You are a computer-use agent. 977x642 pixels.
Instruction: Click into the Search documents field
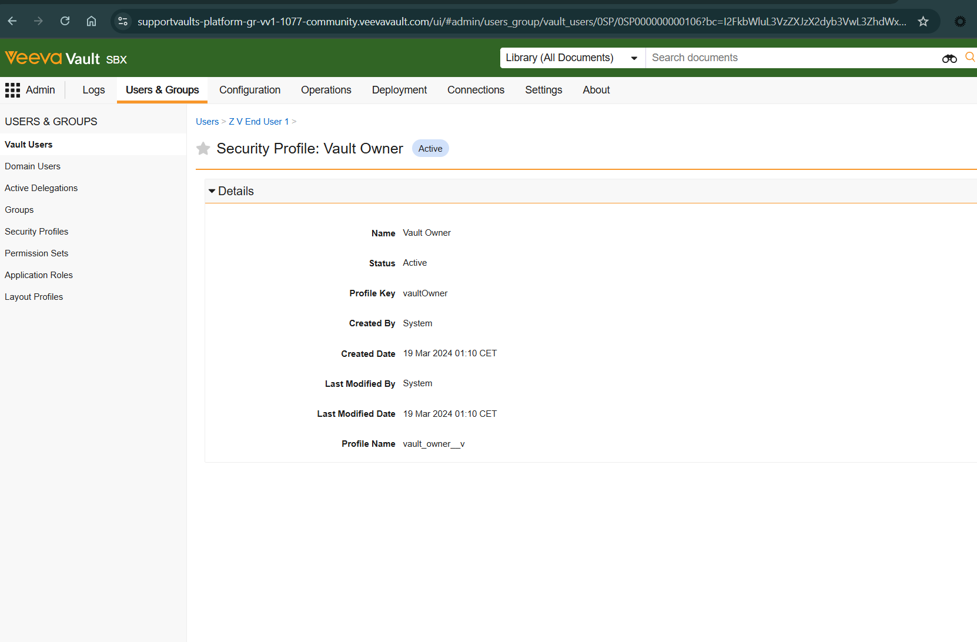click(x=788, y=58)
